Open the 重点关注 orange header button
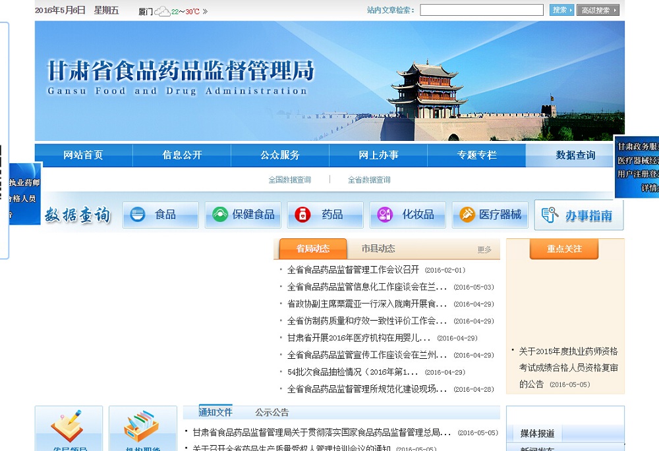This screenshot has height=451, width=659. tap(564, 249)
